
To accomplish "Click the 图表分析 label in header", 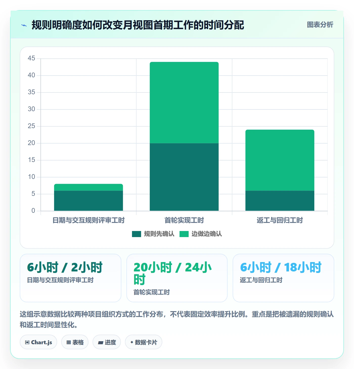I will click(320, 25).
